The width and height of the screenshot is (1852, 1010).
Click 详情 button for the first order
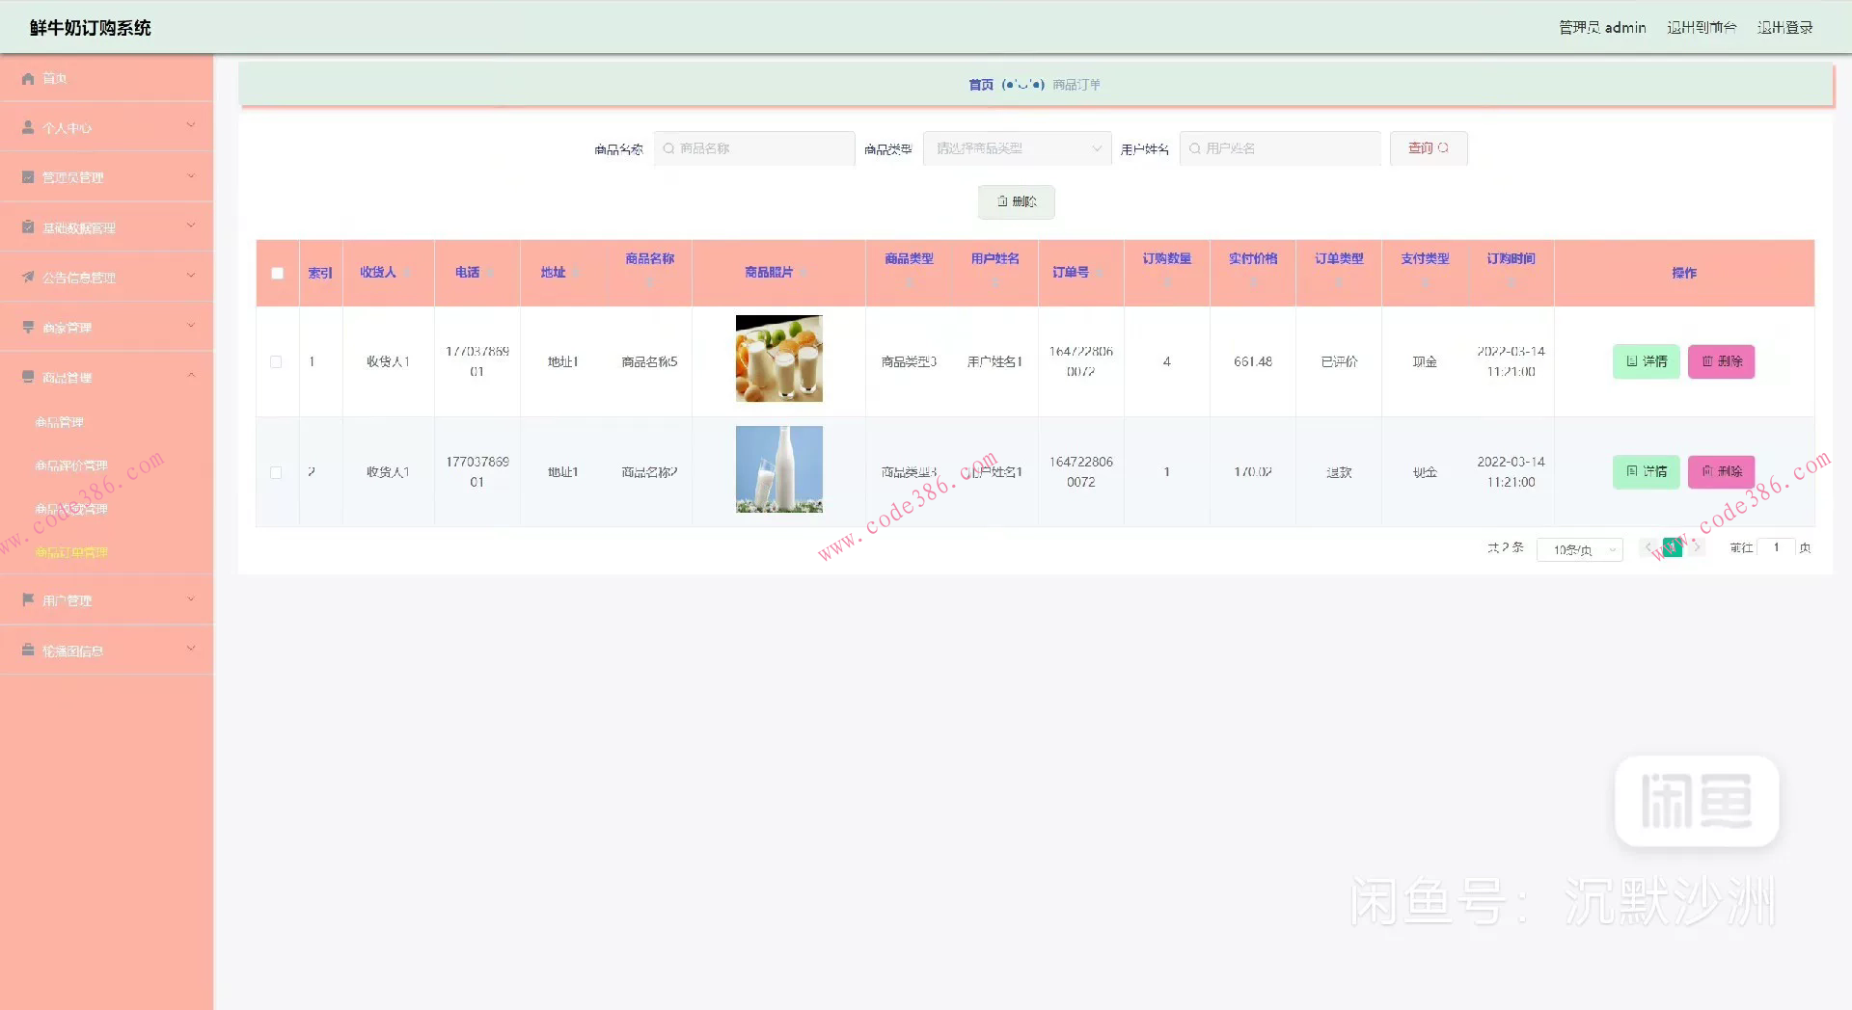(x=1646, y=361)
